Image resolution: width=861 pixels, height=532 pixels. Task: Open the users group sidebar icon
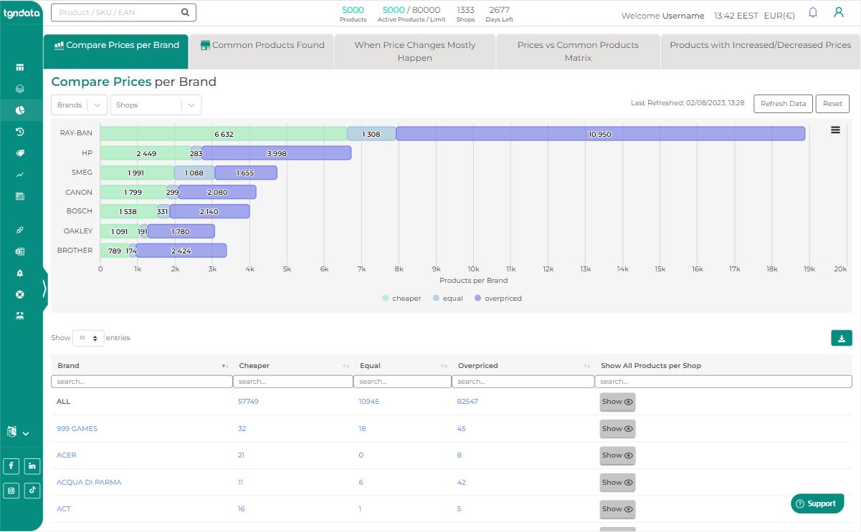pyautogui.click(x=20, y=315)
